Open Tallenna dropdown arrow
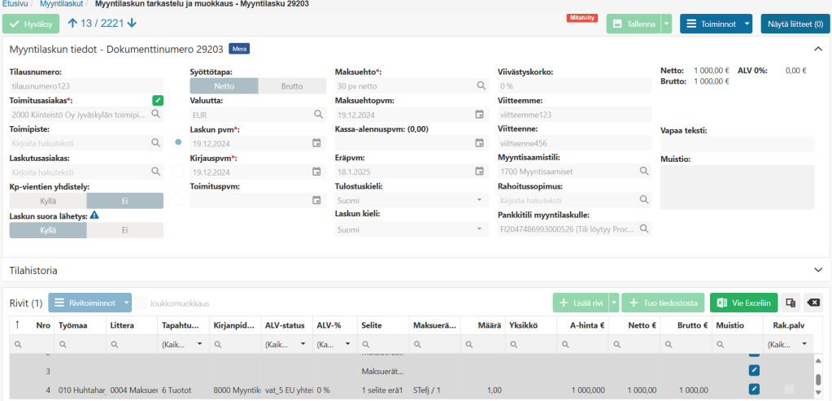This screenshot has height=401, width=832. 667,24
